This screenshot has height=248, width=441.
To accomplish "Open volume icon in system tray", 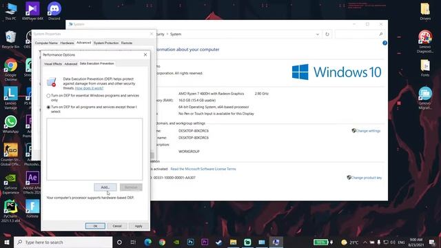I will pyautogui.click(x=393, y=242).
